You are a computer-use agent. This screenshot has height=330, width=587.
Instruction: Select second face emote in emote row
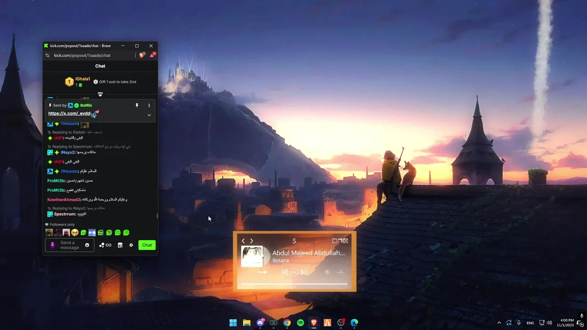pyautogui.click(x=58, y=233)
